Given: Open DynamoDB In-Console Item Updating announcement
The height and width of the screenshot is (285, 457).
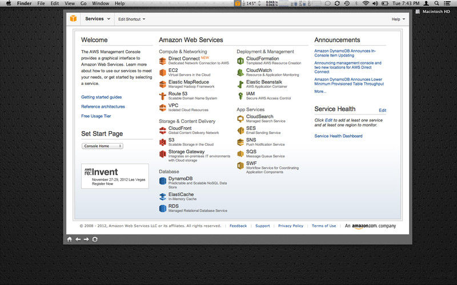Looking at the screenshot, I should coord(345,53).
